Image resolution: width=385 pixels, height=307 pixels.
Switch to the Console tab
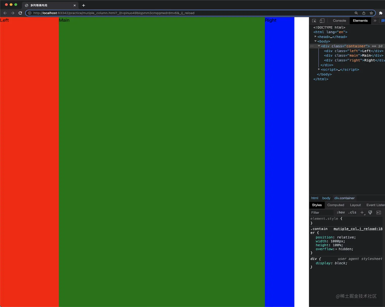tap(339, 21)
